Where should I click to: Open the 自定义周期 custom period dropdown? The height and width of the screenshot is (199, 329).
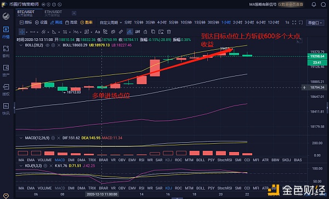(x=111, y=22)
